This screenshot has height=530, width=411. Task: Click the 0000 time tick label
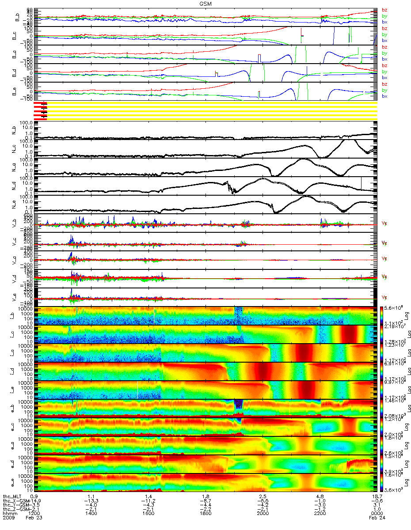click(377, 514)
